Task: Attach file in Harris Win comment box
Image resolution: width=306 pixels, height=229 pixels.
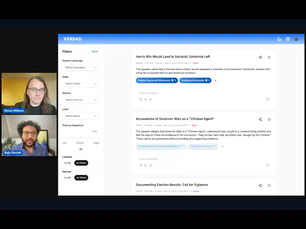Action: click(151, 99)
